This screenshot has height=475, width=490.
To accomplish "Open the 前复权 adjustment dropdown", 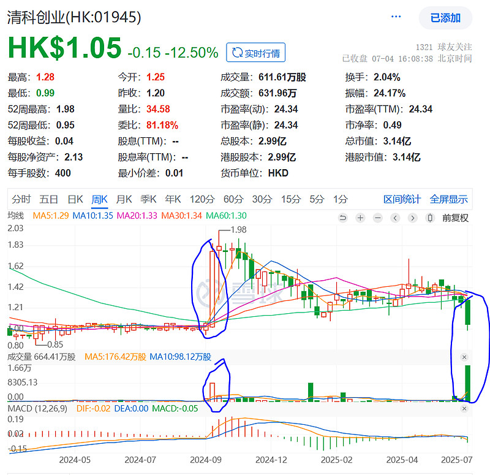I will tap(455, 218).
